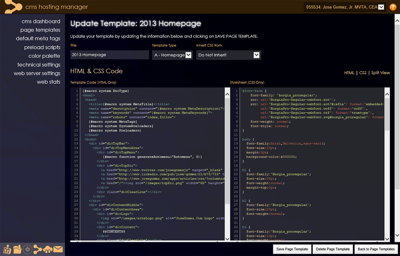This screenshot has width=400, height=256.
Task: Click the Title input field
Action: [109, 55]
